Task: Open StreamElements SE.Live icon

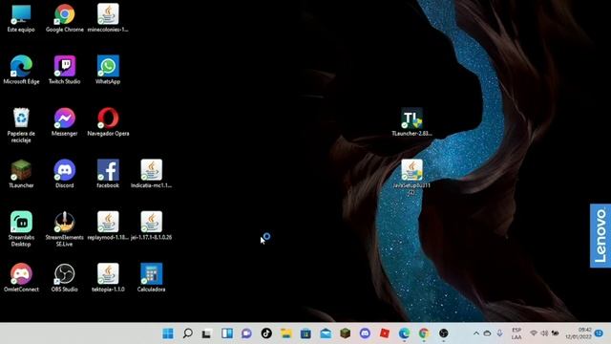Action: (65, 228)
